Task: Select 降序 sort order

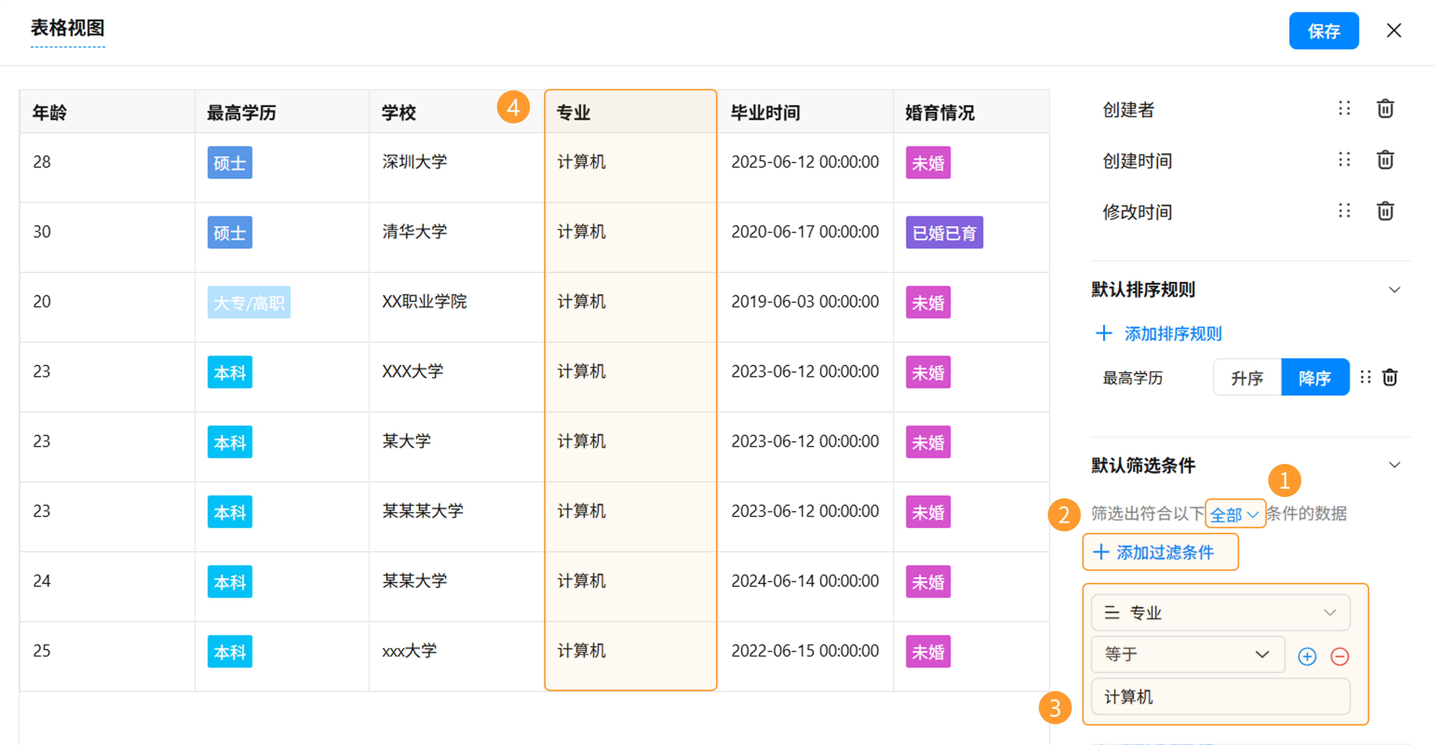Action: point(1315,377)
